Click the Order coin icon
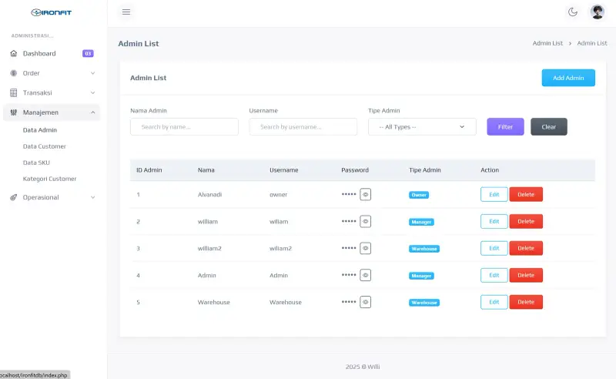This screenshot has width=616, height=379. 14,73
